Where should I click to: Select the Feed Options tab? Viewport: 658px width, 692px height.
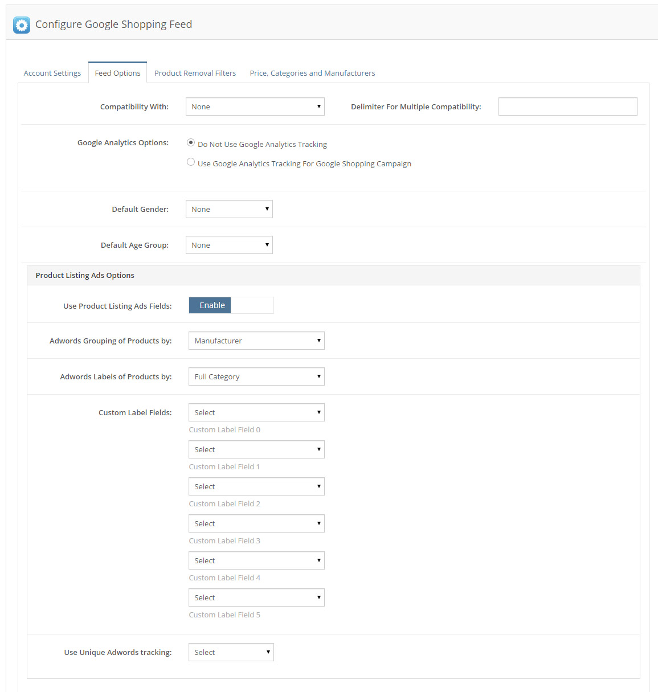point(117,73)
